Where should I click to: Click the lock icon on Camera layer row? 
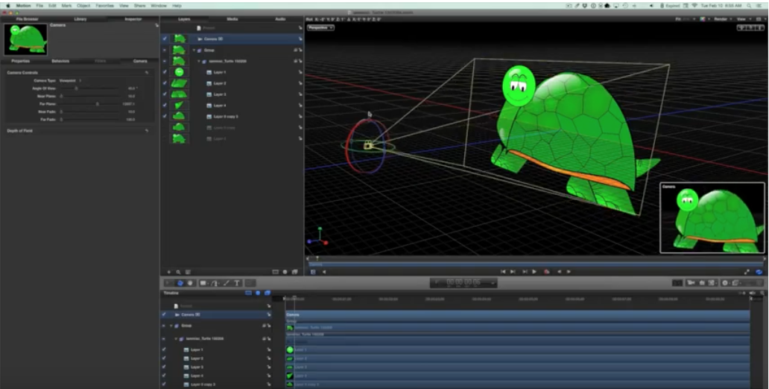(300, 39)
